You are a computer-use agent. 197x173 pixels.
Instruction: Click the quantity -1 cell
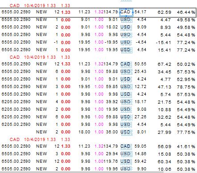coord(56,42)
